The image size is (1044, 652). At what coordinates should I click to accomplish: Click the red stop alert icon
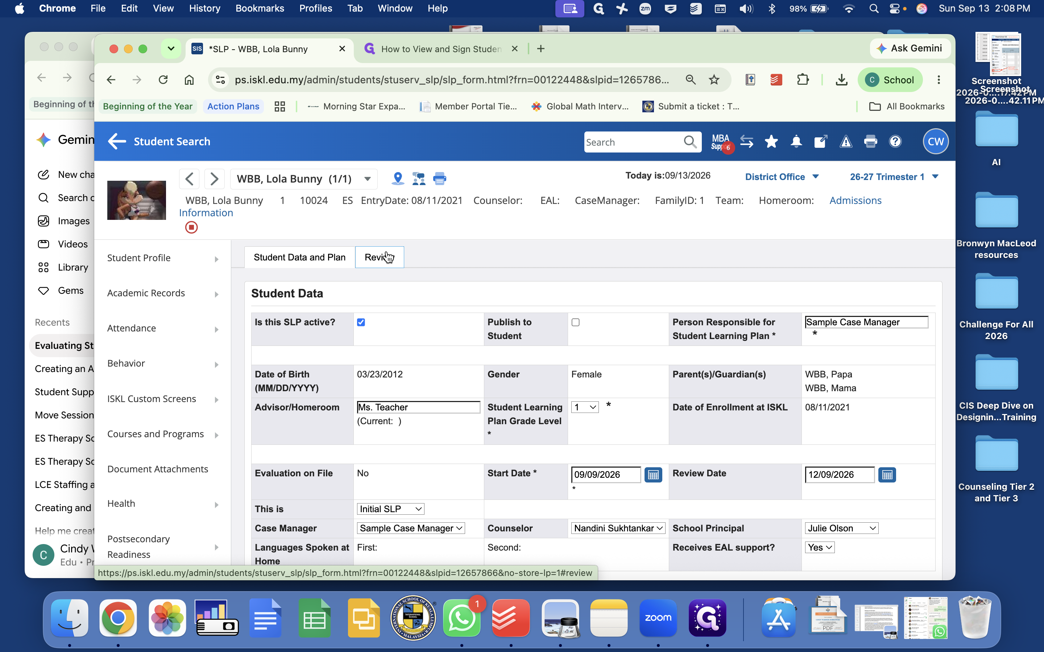[191, 227]
